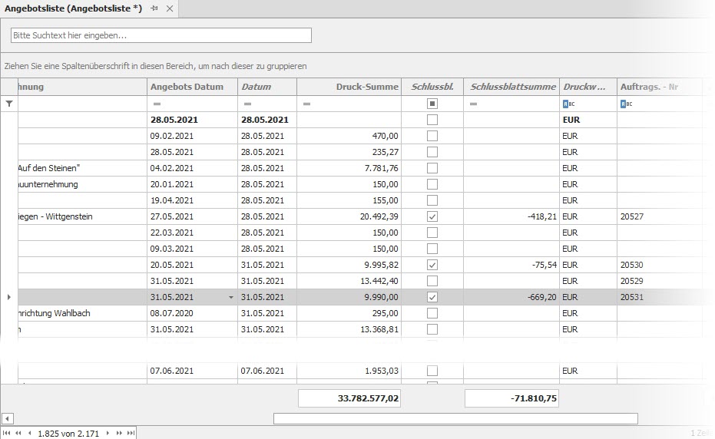Image resolution: width=715 pixels, height=439 pixels.
Task: Go to first record in navigator
Action: coord(8,434)
